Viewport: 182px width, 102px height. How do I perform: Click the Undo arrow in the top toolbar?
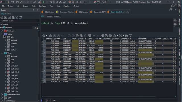21,2
